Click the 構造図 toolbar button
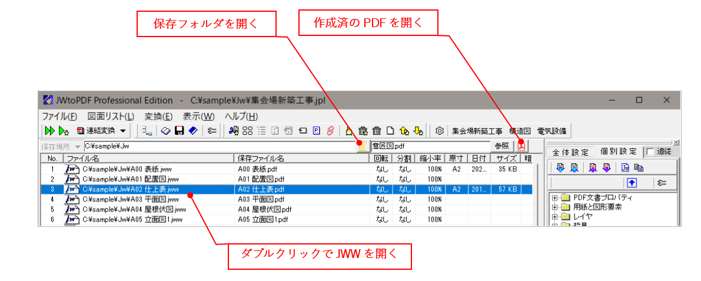Viewport: 701px width, 281px height. 520,131
